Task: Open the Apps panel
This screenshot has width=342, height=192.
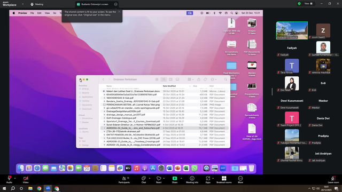Action: (x=208, y=179)
